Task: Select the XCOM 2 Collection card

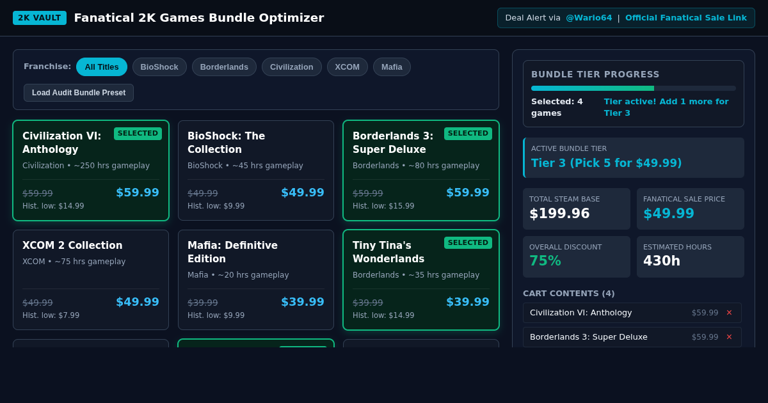Action: (91, 280)
